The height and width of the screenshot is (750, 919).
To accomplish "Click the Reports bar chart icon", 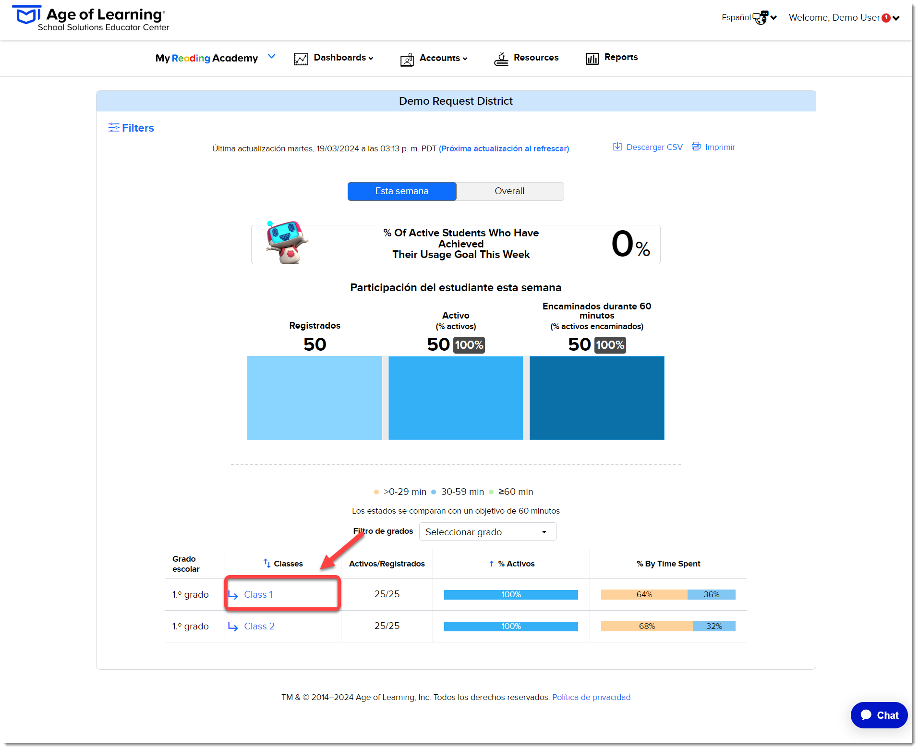I will coord(592,59).
